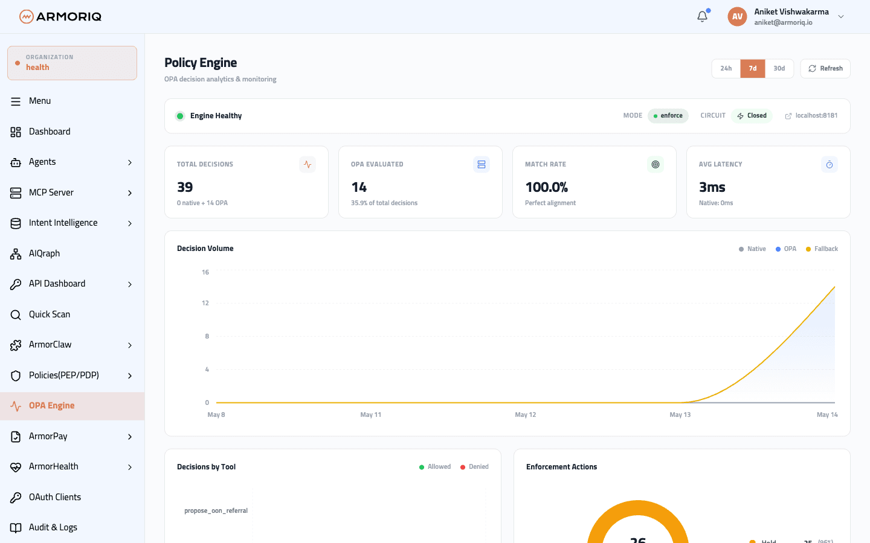Click the external link icon by localhost

tap(788, 116)
